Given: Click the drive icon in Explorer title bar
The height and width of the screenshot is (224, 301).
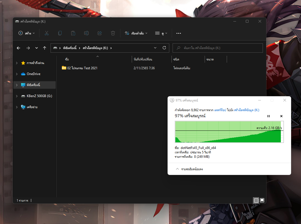Looking at the screenshot, I should coord(17,22).
